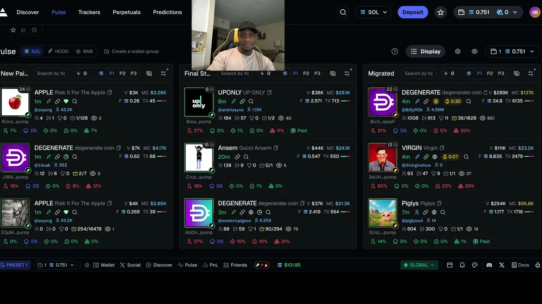This screenshot has height=304, width=542.
Task: Toggle the eye icon next to Display settings
Action: pos(475,52)
